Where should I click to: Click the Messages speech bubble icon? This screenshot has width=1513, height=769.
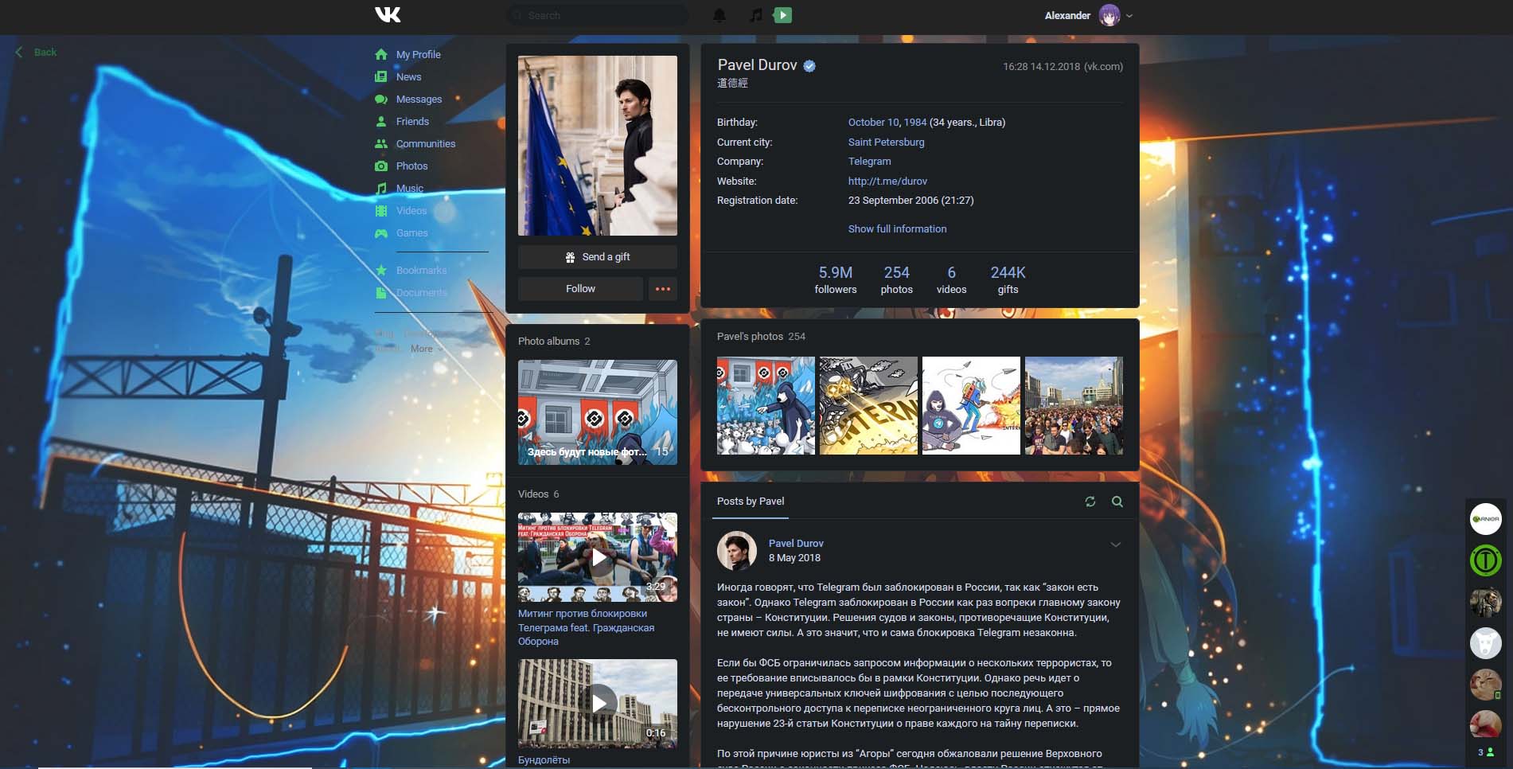click(381, 99)
